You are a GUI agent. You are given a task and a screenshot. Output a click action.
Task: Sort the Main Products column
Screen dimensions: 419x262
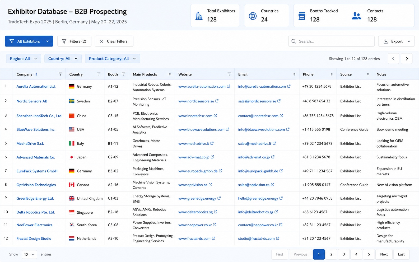170,74
